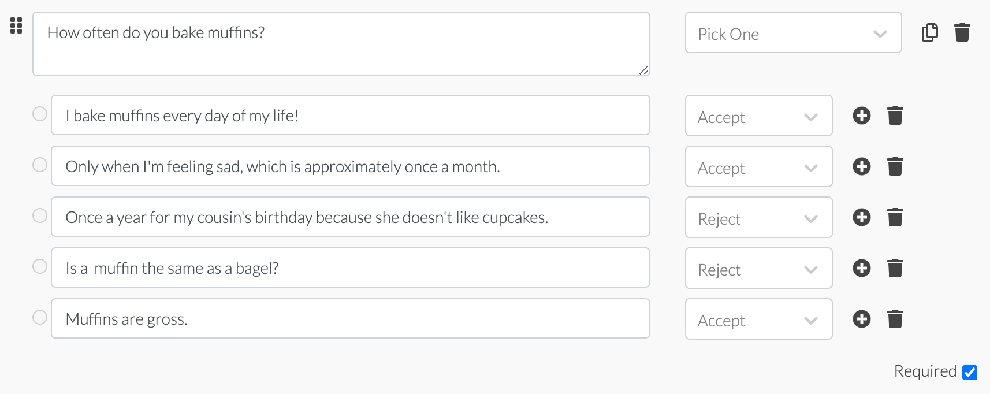990x394 pixels.
Task: Uncheck the Required checkbox
Action: click(x=970, y=371)
